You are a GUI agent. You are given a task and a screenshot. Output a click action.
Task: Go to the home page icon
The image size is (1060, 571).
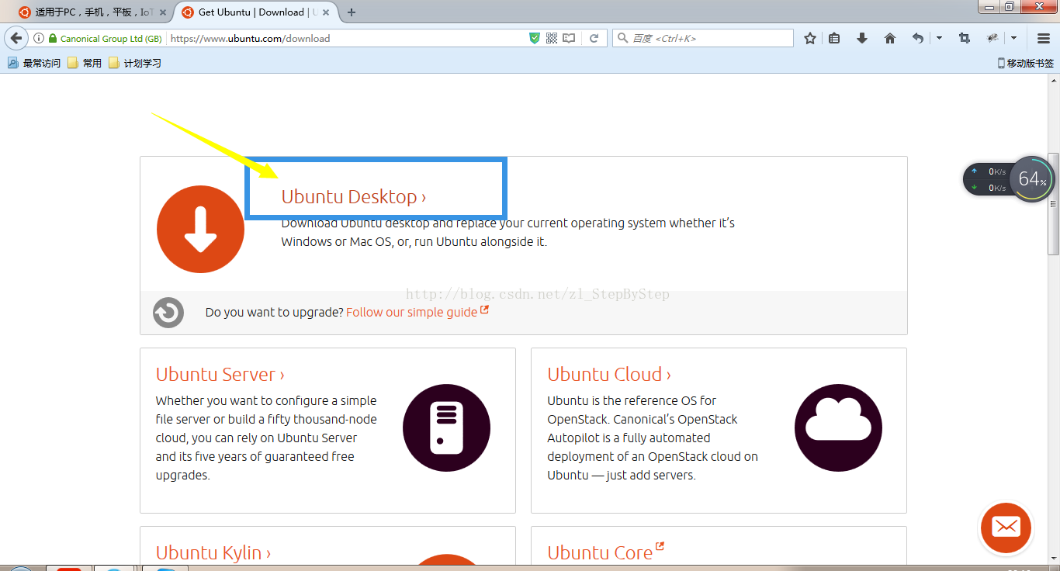(890, 38)
